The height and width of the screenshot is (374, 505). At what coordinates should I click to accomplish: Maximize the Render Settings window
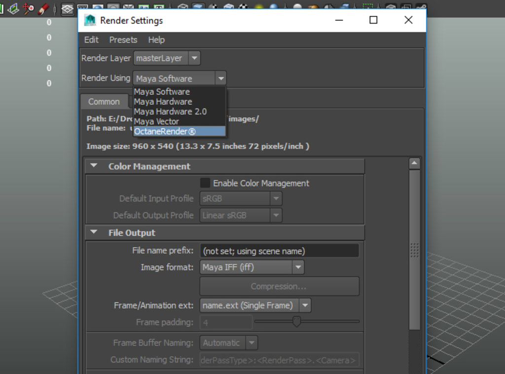pos(373,20)
